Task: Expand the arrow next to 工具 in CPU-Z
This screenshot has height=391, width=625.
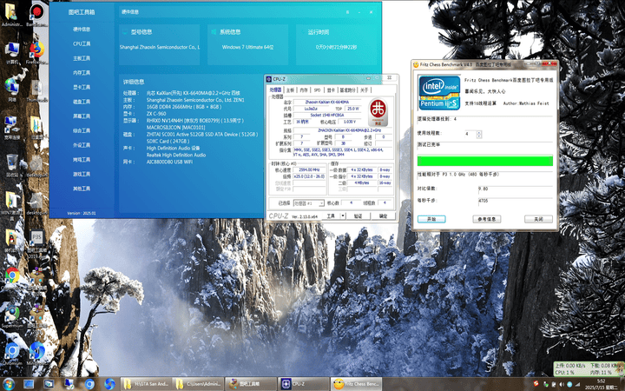Action: pos(342,215)
